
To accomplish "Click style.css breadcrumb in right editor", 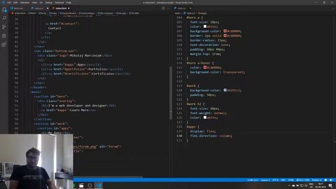I will pos(190,13).
